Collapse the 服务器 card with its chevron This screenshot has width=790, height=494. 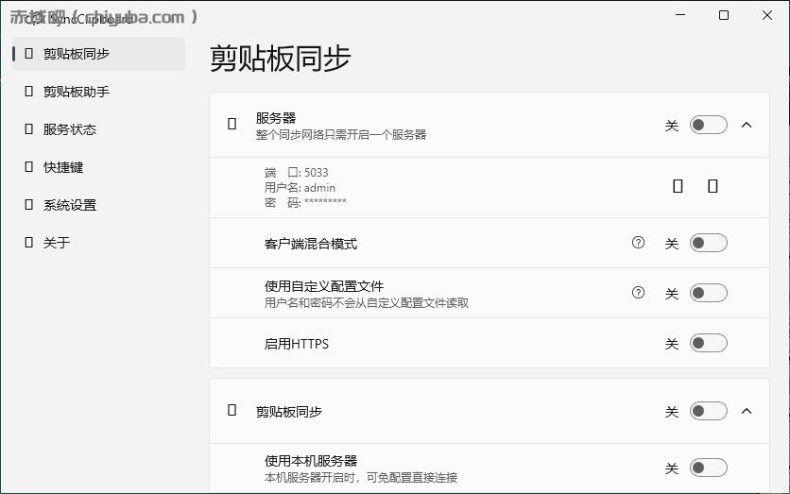(x=747, y=125)
